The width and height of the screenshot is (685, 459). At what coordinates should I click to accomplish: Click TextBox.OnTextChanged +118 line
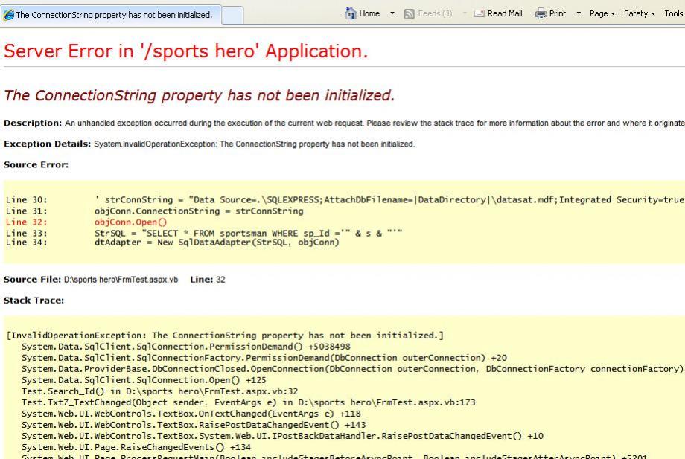pos(191,414)
